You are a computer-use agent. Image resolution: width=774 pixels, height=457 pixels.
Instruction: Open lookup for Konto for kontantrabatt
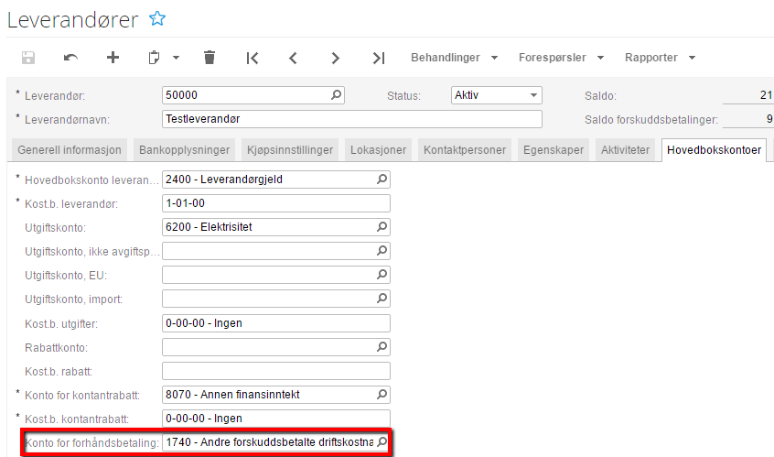coord(382,394)
